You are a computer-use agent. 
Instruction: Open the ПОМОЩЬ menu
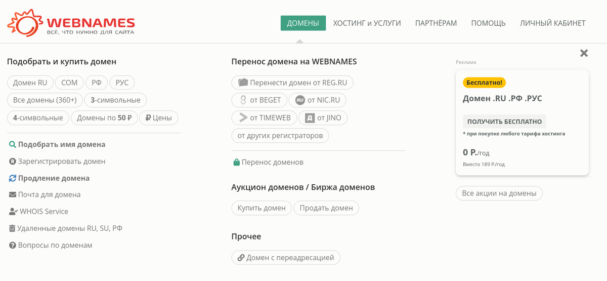(x=489, y=23)
